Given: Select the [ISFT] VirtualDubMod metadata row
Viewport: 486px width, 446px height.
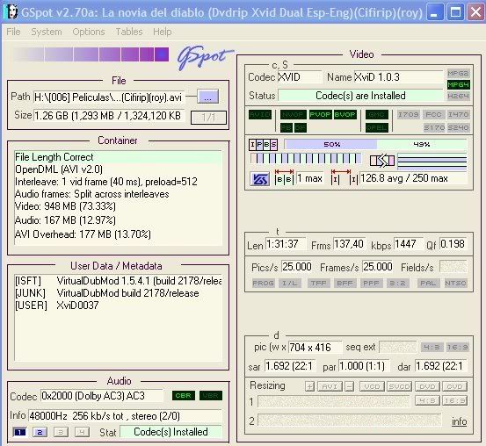Looking at the screenshot, I should [x=118, y=281].
